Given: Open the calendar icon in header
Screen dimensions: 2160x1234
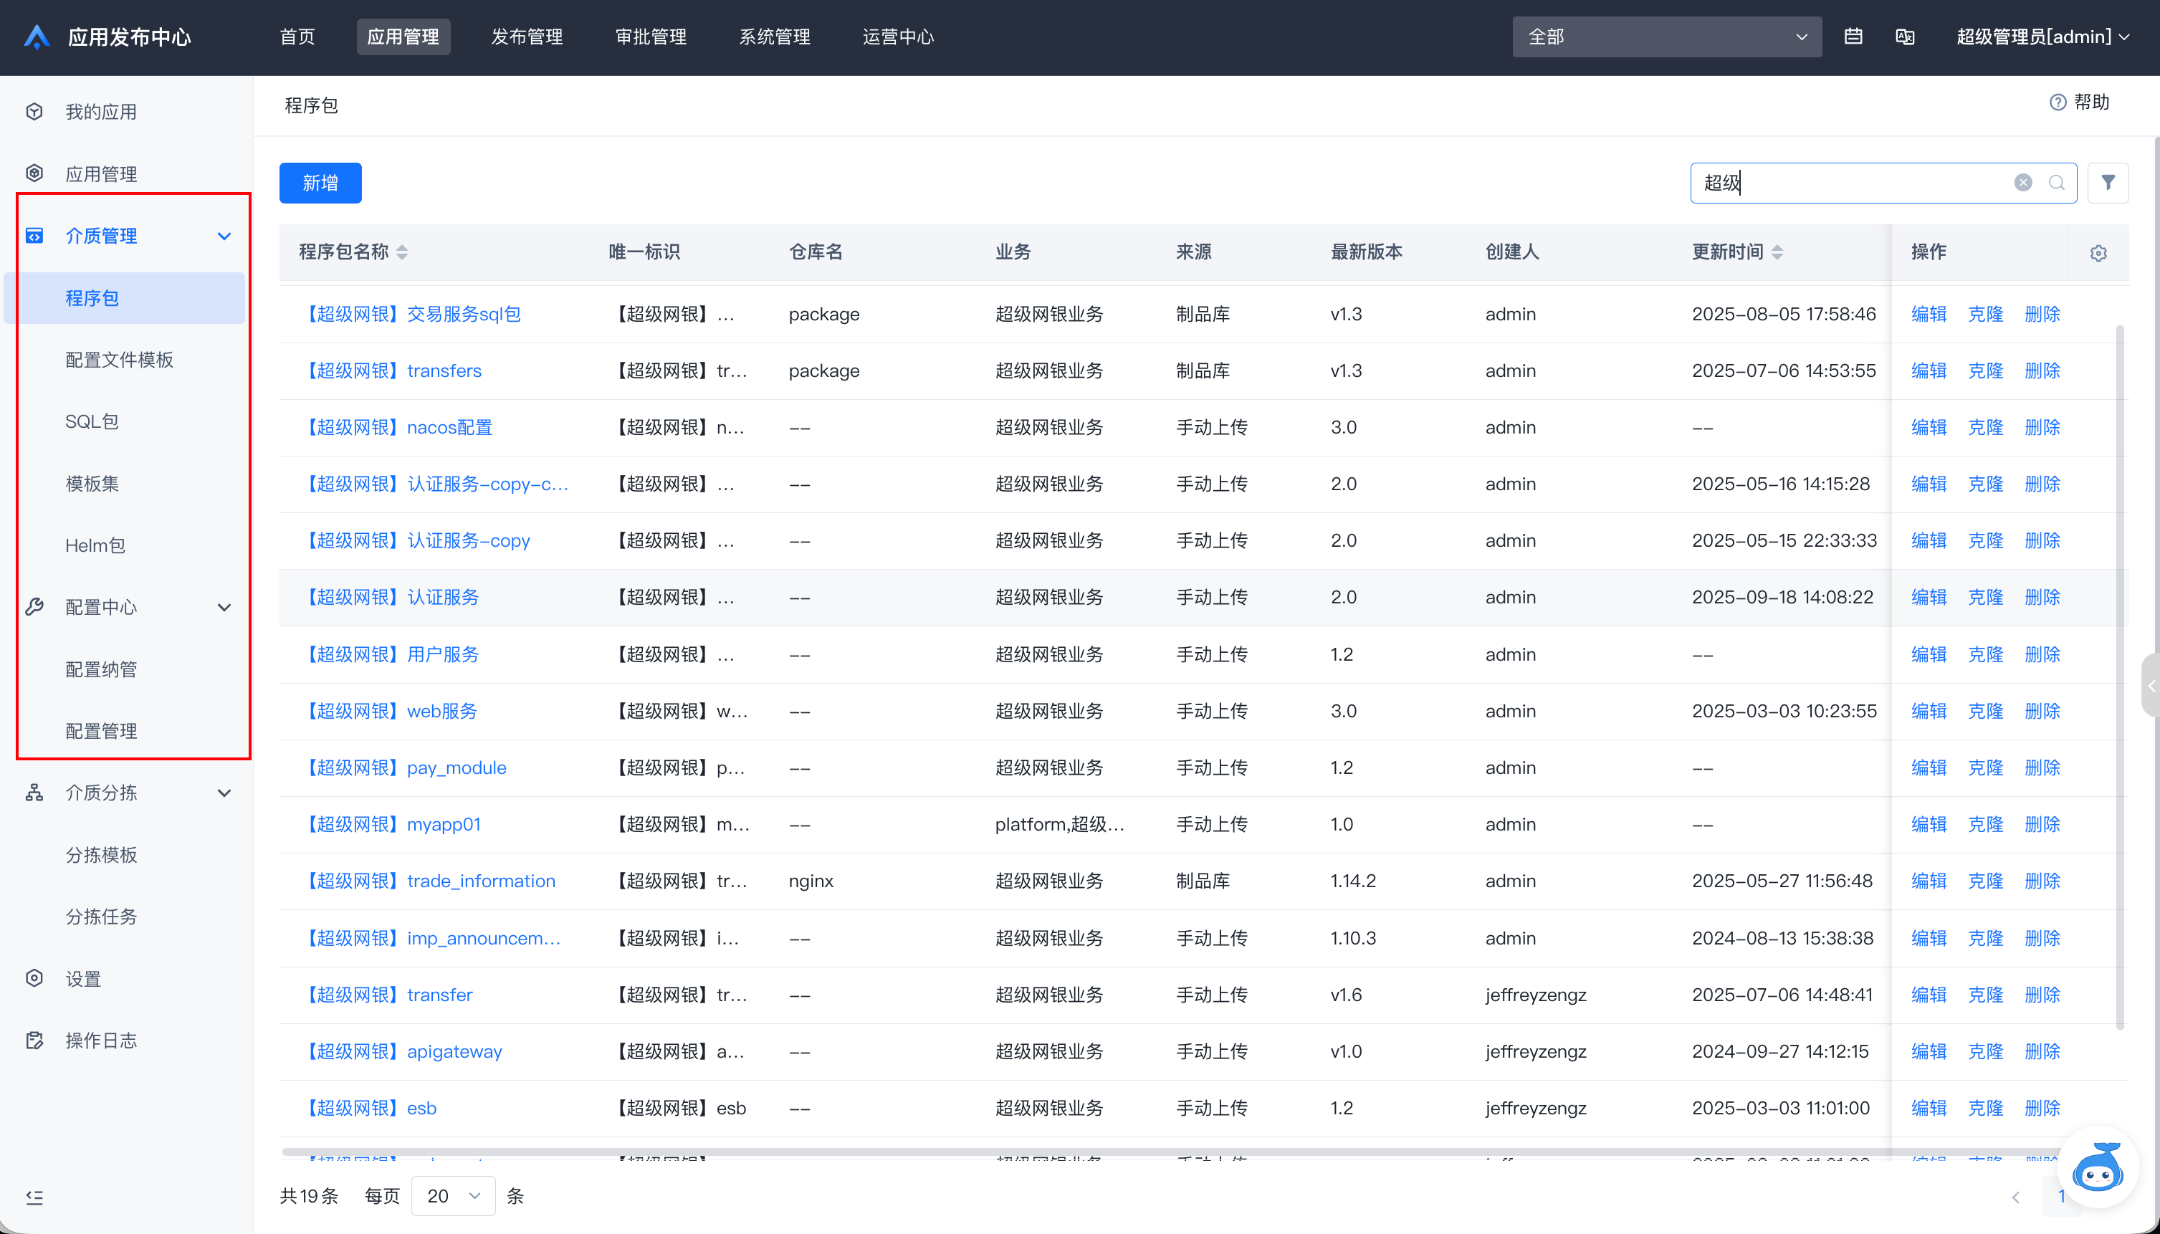Looking at the screenshot, I should (x=1853, y=37).
